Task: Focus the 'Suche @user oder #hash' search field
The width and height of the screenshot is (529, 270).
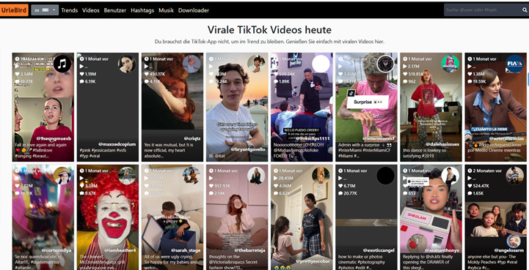Action: point(483,10)
